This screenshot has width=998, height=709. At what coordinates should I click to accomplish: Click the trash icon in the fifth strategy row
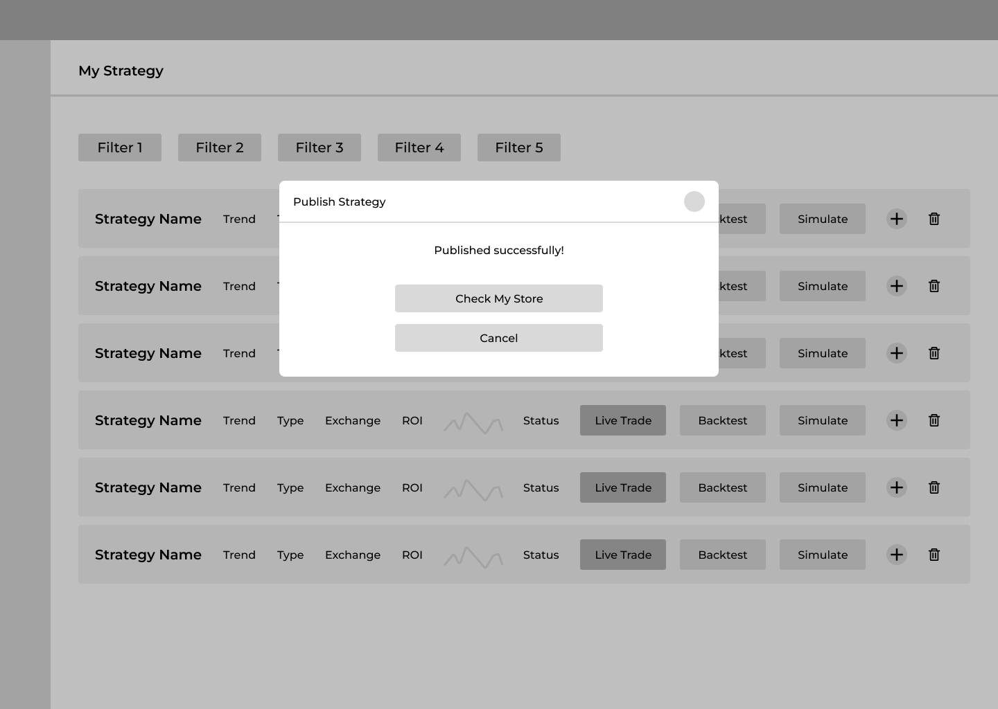(934, 487)
